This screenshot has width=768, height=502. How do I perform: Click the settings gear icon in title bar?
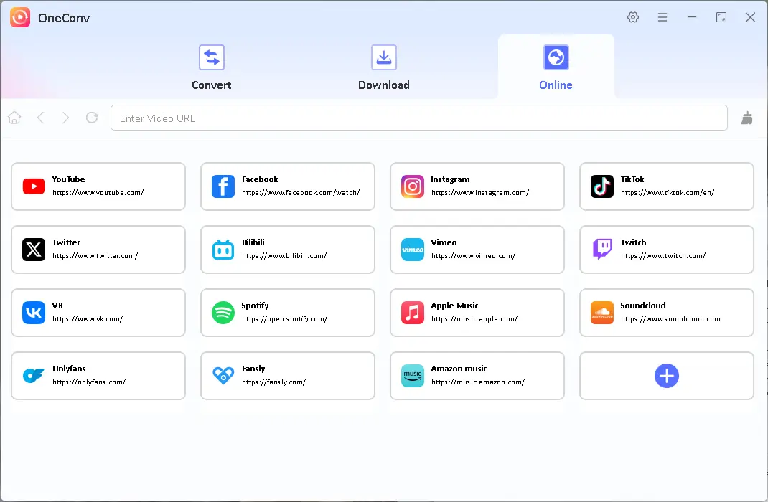coord(633,17)
